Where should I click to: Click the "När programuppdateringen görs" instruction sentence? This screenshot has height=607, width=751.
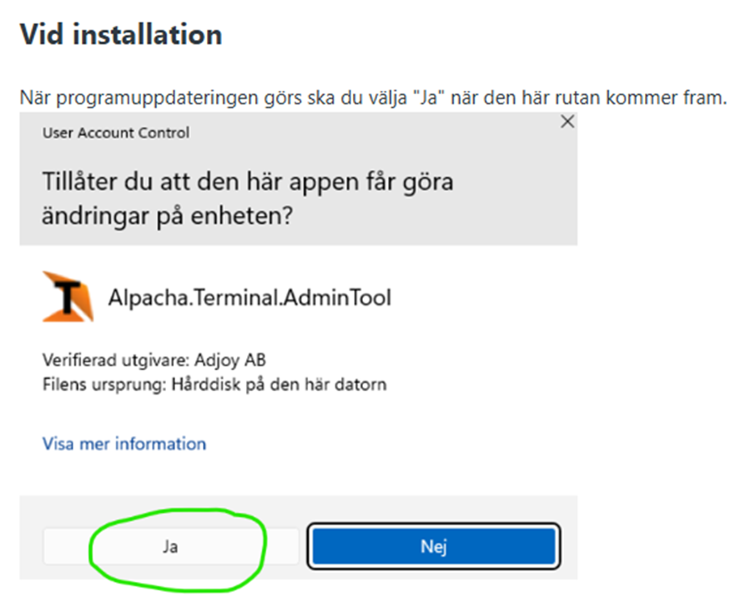[374, 98]
